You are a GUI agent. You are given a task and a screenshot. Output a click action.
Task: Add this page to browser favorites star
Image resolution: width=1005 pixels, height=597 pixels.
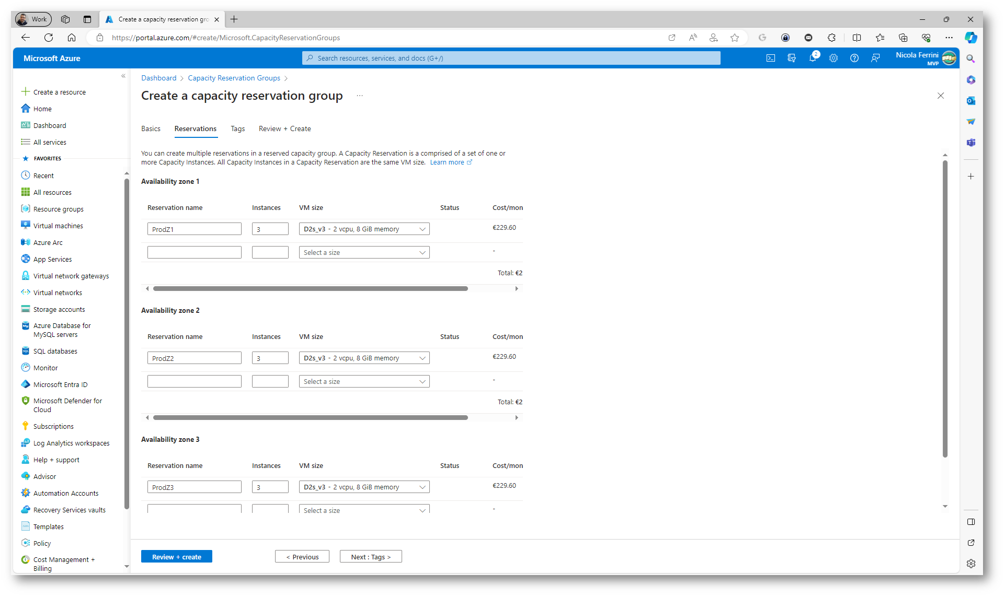click(x=735, y=38)
